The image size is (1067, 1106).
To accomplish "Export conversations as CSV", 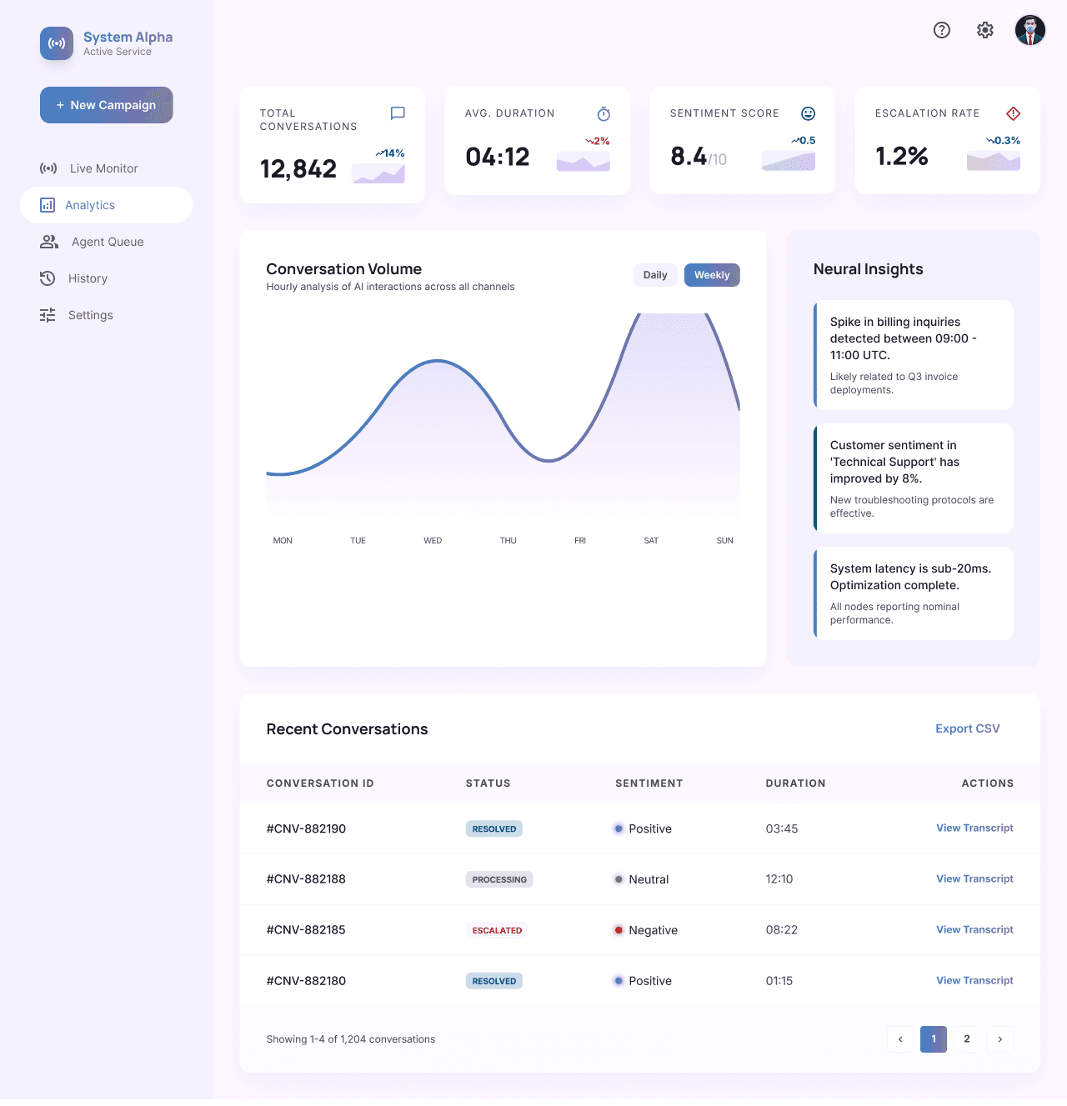I will pos(967,728).
